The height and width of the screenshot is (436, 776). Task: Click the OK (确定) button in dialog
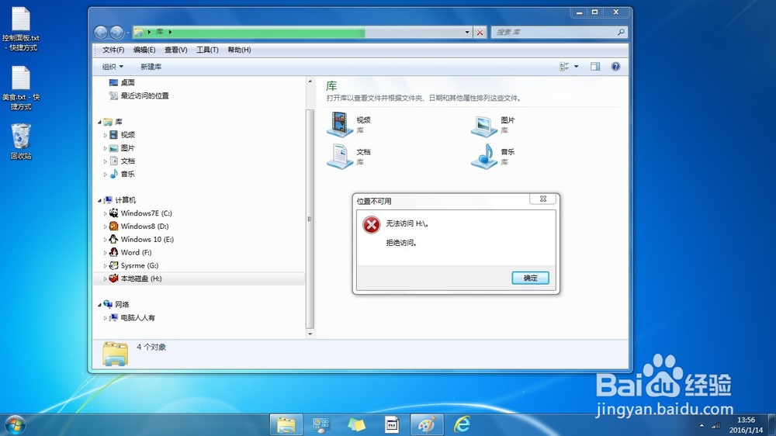(530, 279)
